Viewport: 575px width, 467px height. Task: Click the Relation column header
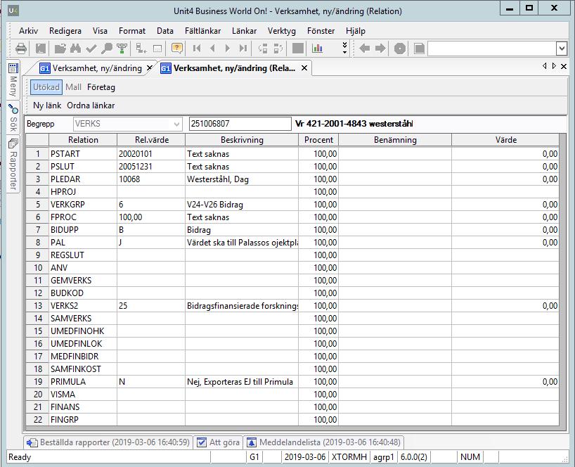point(83,140)
